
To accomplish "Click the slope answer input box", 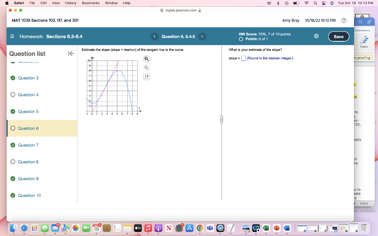I will pos(243,58).
